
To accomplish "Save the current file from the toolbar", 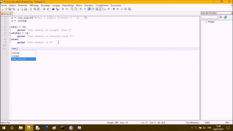I will (x=10, y=9).
